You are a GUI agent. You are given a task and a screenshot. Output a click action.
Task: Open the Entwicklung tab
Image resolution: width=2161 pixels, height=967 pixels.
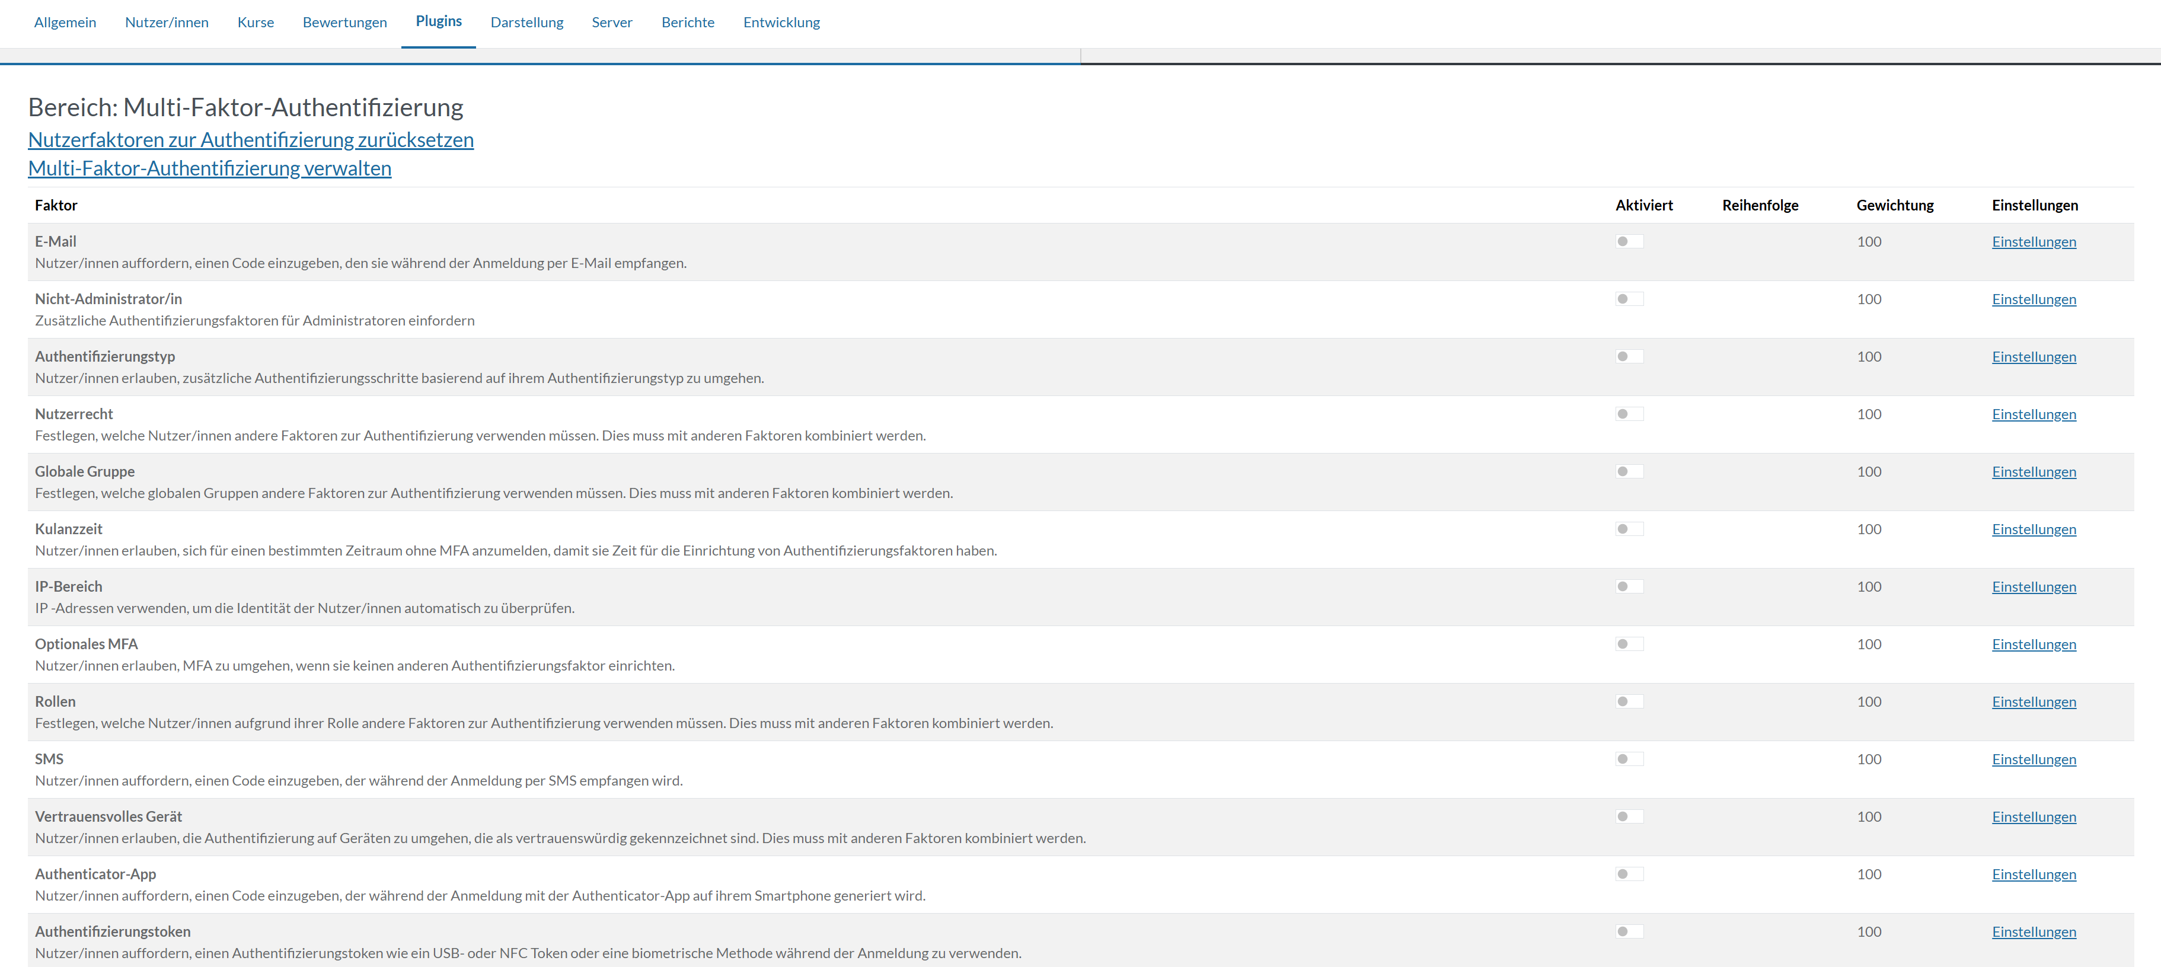click(781, 23)
